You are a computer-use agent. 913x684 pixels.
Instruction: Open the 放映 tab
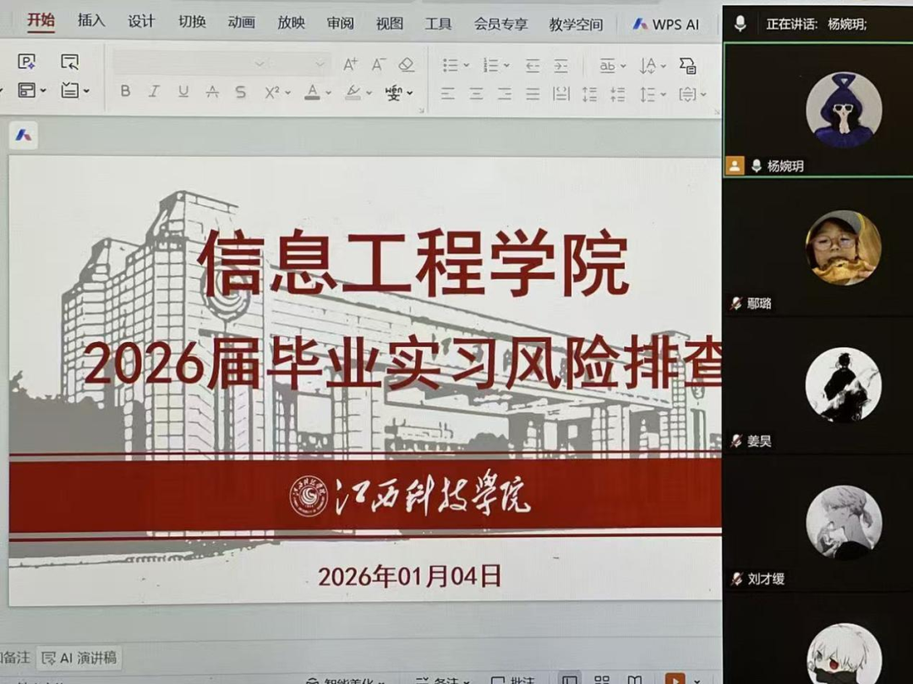[291, 23]
